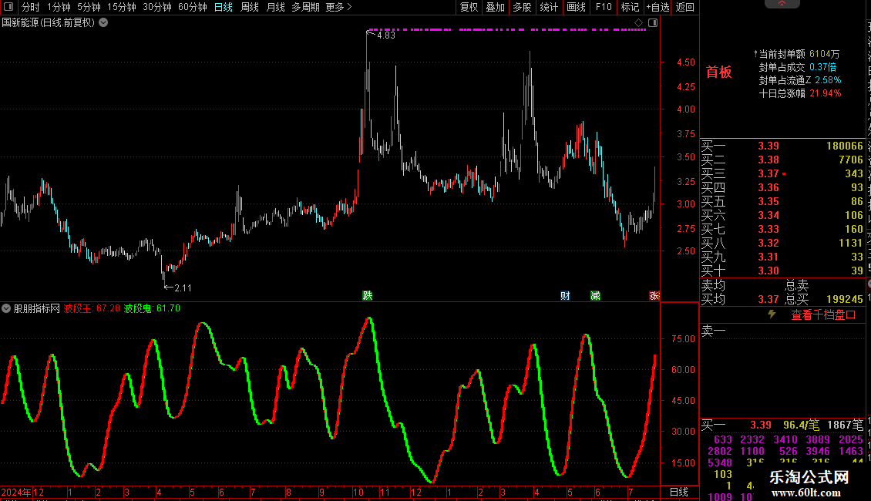Click the 十日总涨幅 21.94% row
The width and height of the screenshot is (871, 501).
pyautogui.click(x=800, y=93)
